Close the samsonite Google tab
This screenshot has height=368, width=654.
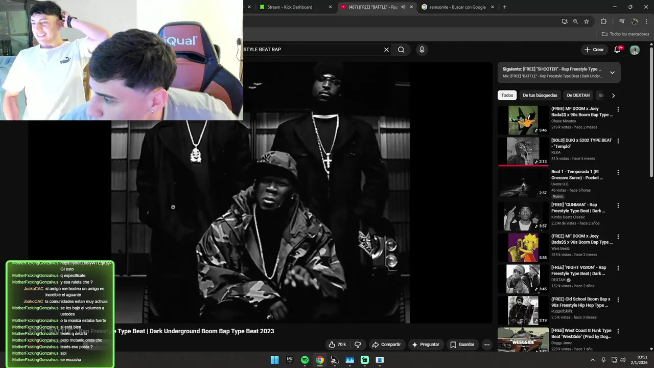(x=493, y=7)
